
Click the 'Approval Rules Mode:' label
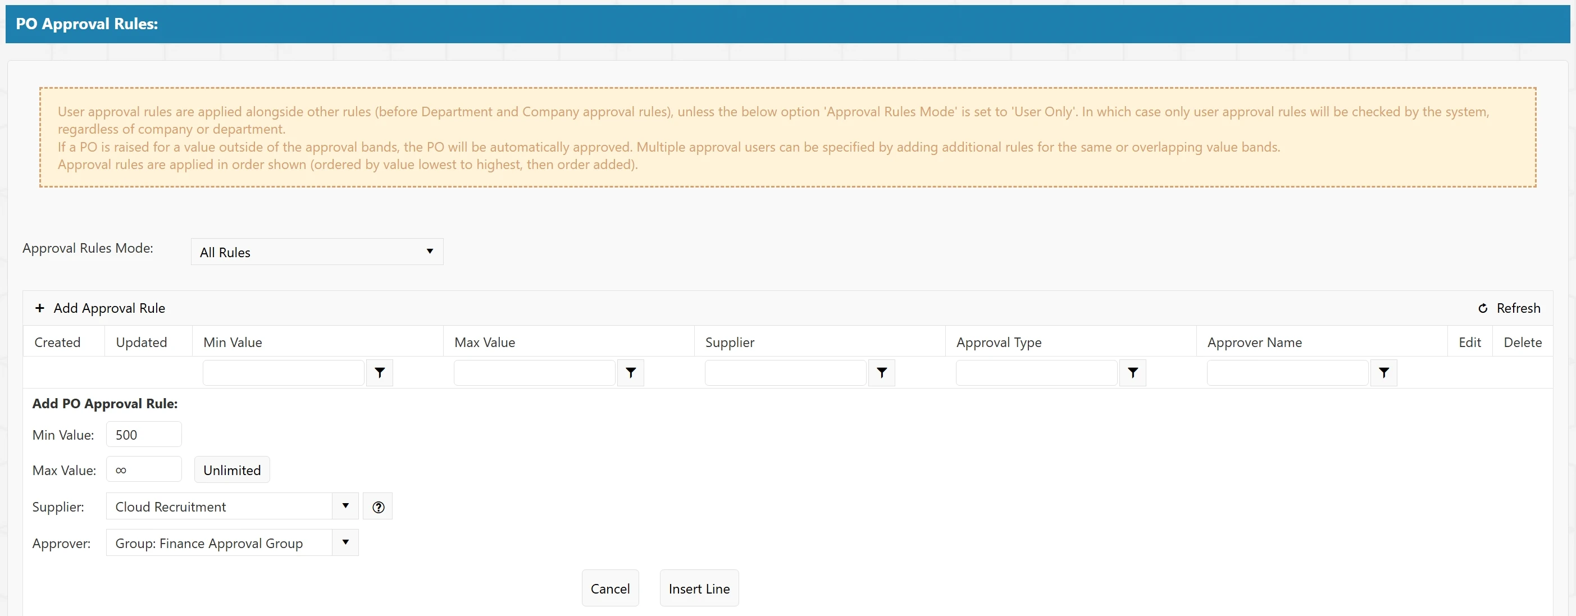coord(88,248)
